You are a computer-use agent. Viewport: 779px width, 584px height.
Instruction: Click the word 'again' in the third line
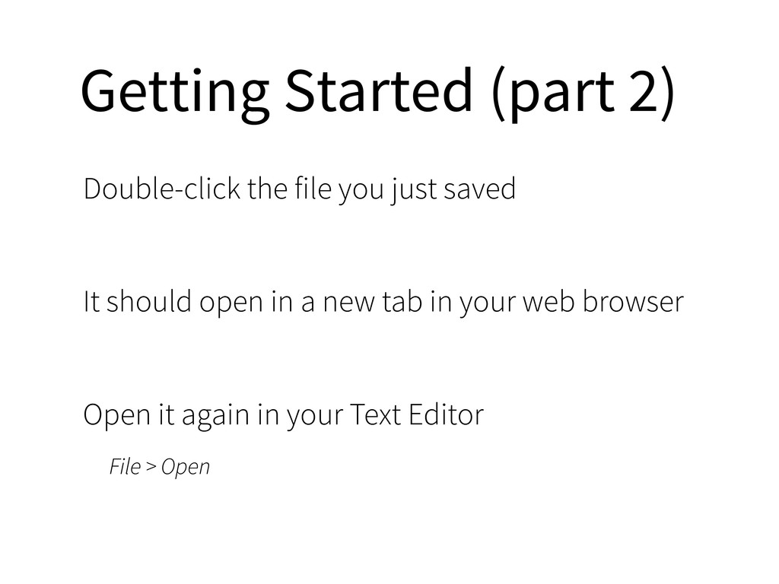(215, 416)
